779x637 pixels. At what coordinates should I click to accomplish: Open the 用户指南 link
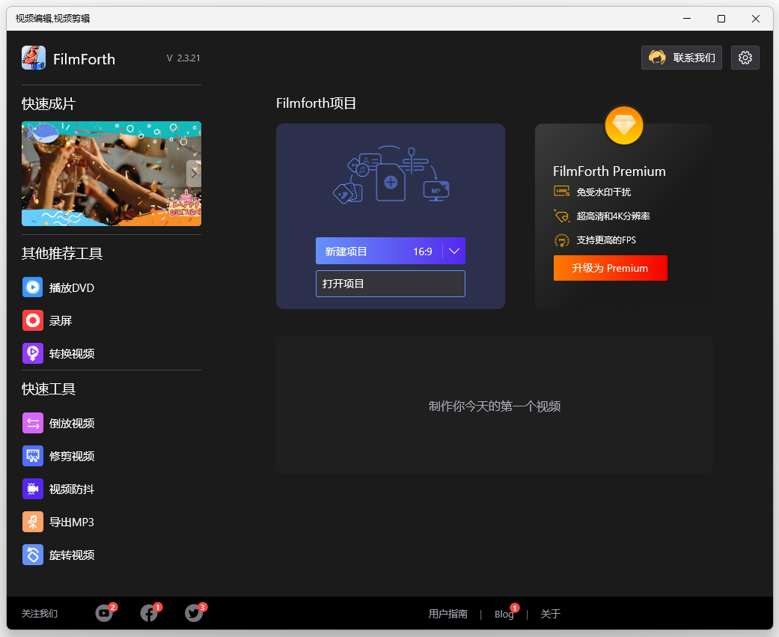(448, 614)
